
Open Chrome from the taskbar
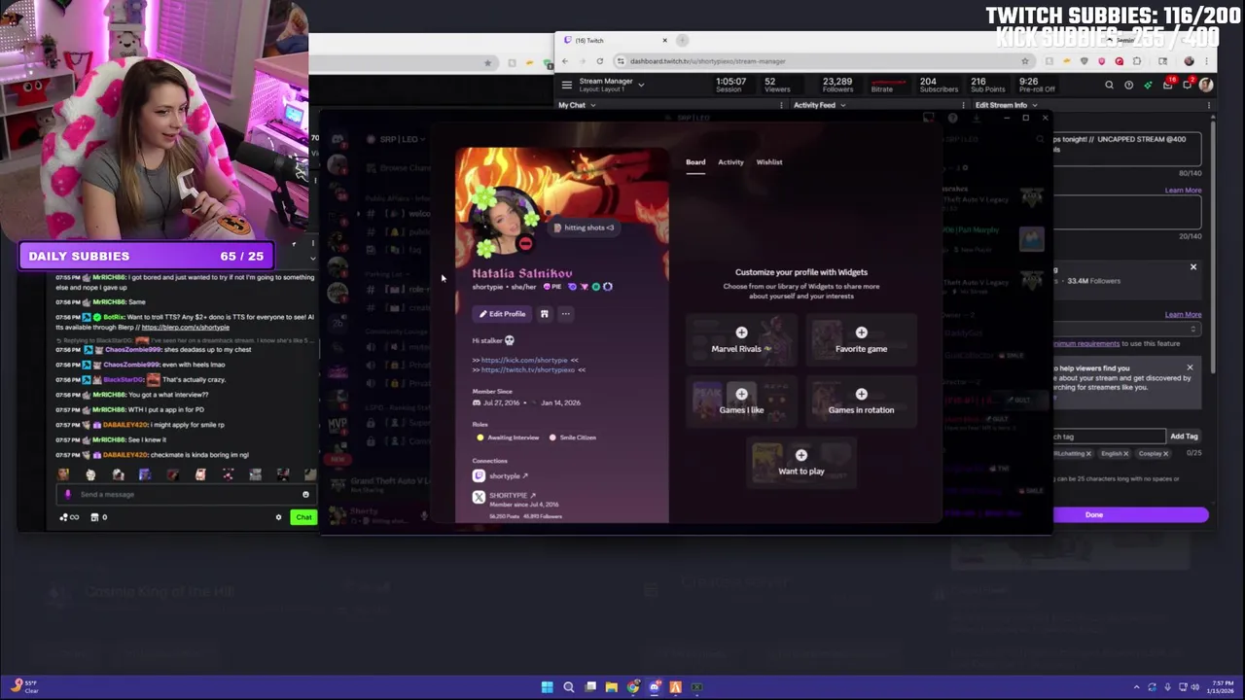tap(633, 687)
